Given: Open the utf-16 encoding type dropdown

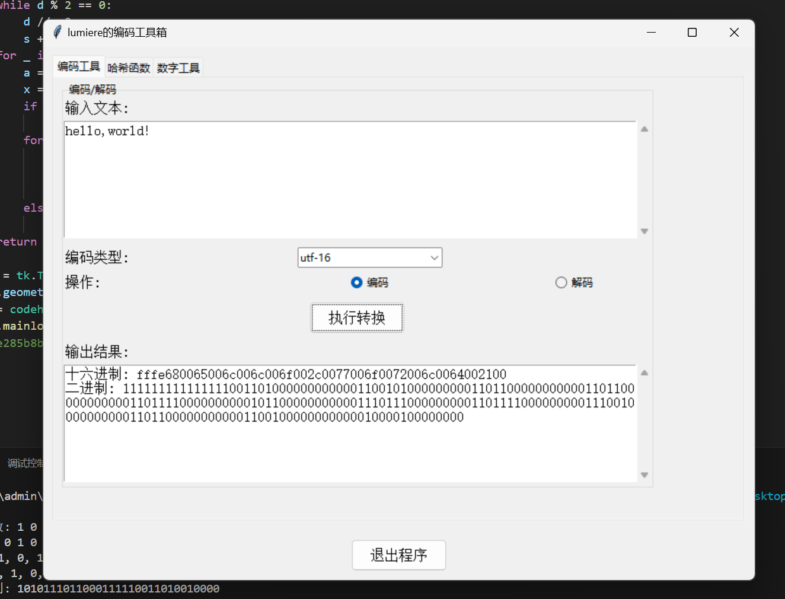Looking at the screenshot, I should [370, 257].
